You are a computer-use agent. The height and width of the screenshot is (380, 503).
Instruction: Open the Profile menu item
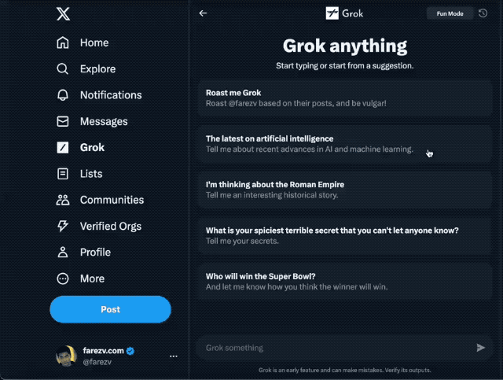[x=83, y=253]
